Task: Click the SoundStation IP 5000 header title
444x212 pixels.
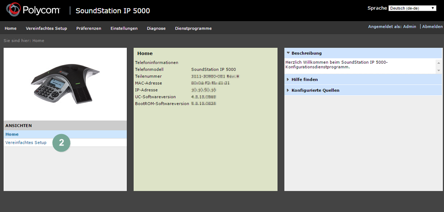Action: tap(112, 11)
